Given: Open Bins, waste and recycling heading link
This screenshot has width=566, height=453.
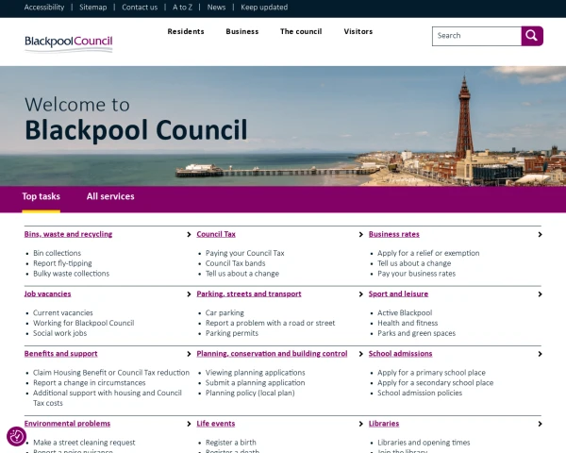Looking at the screenshot, I should click(x=68, y=234).
